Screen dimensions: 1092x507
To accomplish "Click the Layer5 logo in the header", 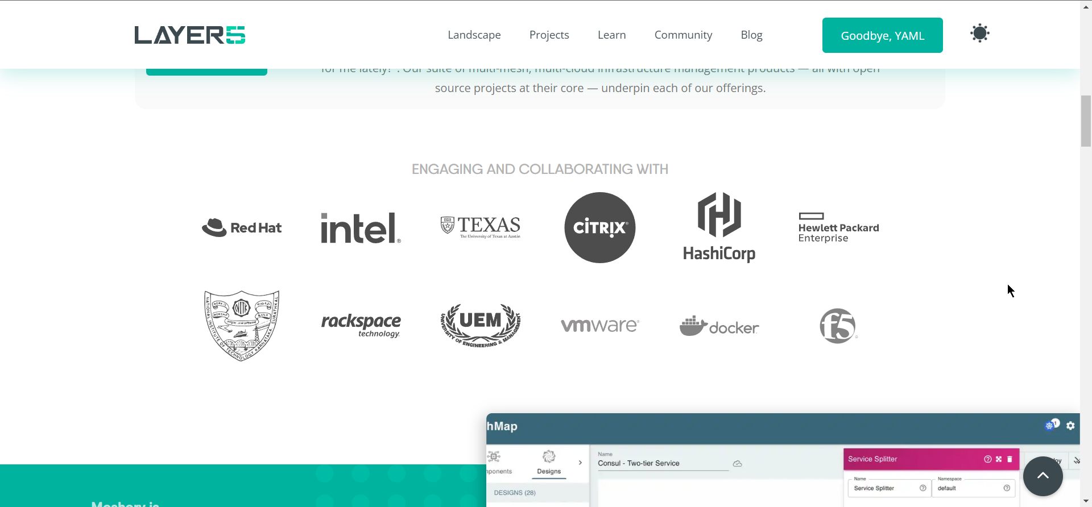I will (x=190, y=35).
